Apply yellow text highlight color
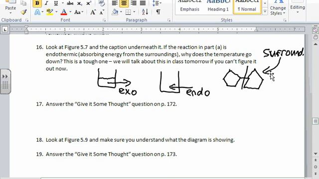Image resolution: width=319 pixels, height=179 pixels. point(49,12)
